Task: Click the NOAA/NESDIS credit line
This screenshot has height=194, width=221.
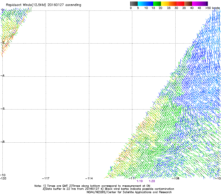Action: 129,192
